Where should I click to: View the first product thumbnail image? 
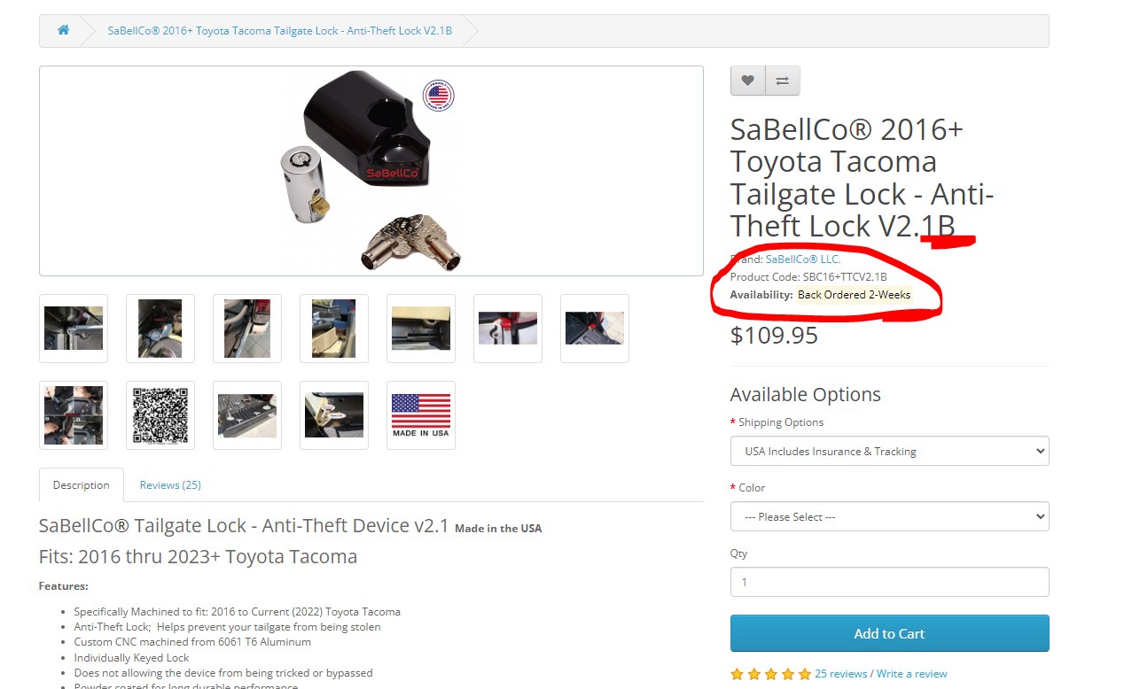pyautogui.click(x=74, y=329)
